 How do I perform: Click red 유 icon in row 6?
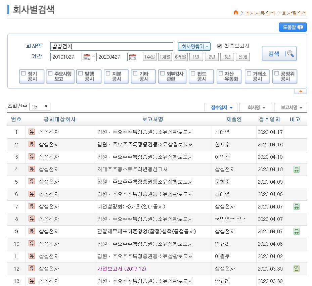(x=32, y=194)
